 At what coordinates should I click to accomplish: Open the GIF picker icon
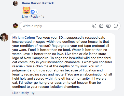(108, 26)
